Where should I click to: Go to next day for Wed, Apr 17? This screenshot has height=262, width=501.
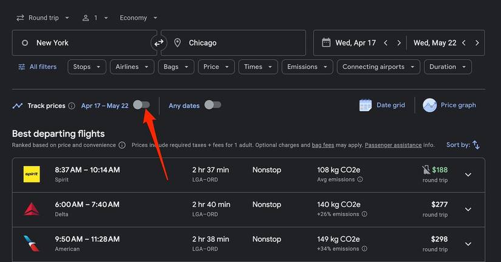pos(398,43)
